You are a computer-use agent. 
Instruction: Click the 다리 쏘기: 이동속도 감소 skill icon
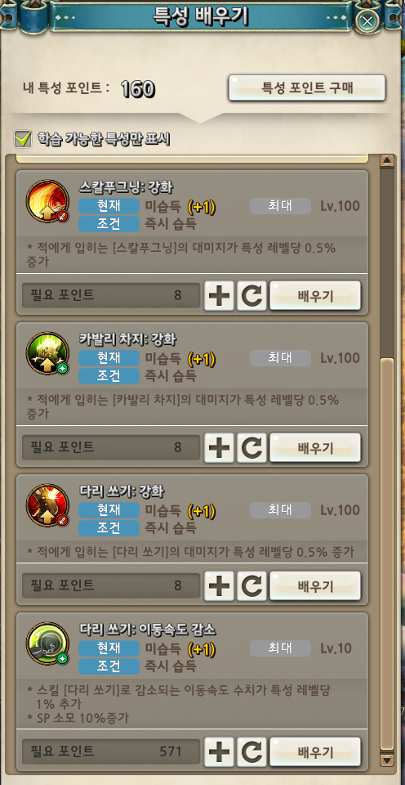click(47, 644)
